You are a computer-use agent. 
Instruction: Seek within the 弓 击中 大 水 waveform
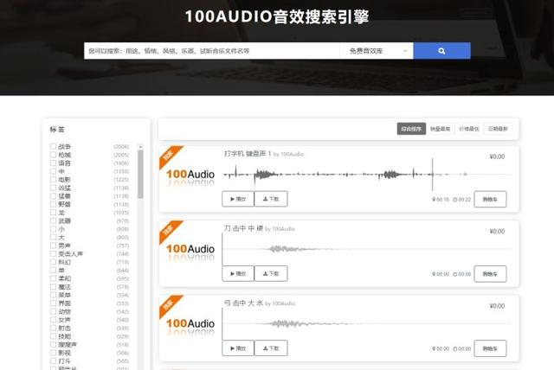click(x=366, y=323)
